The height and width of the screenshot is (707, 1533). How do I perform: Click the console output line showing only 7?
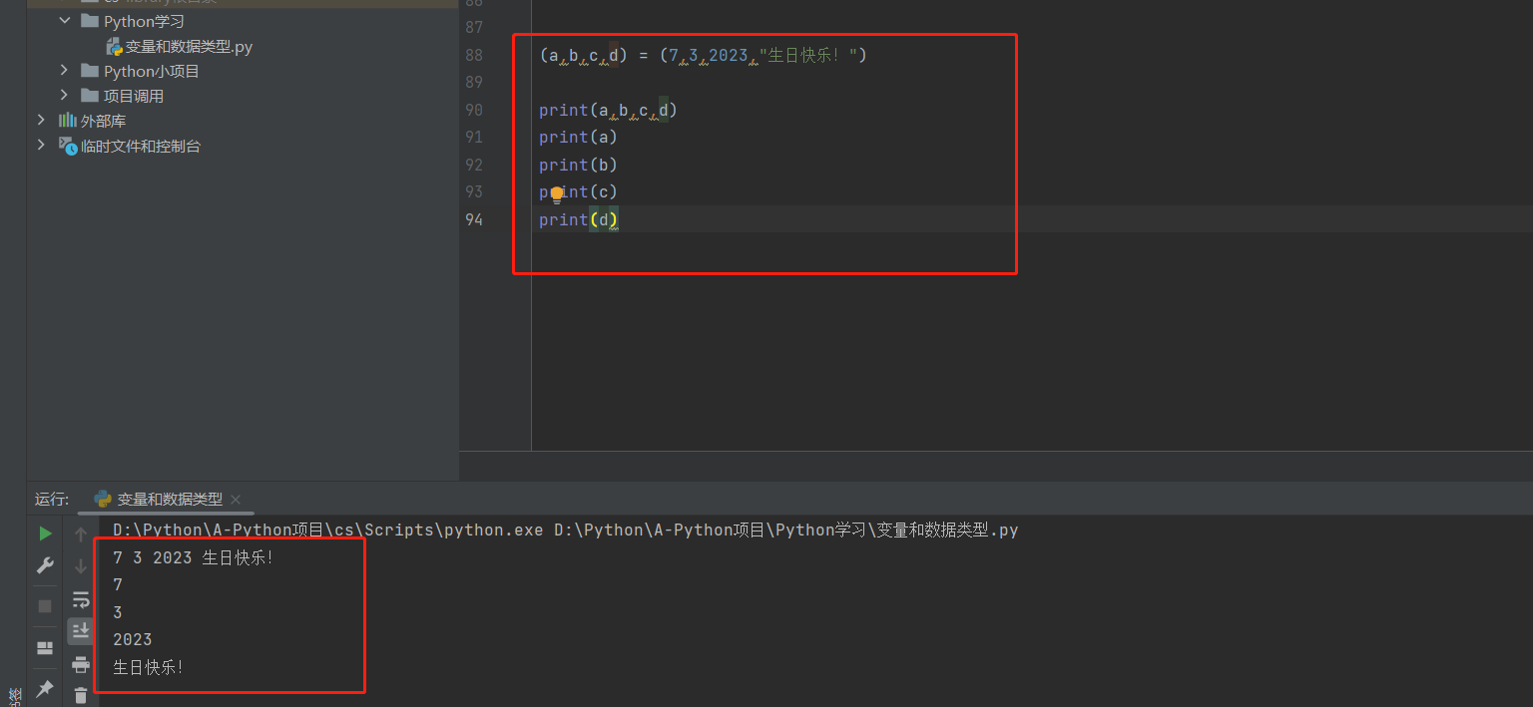click(118, 585)
